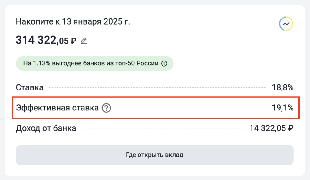The image size is (310, 180).
Task: Click the Эффективная ставка label
Action: 57,108
